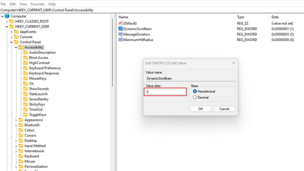This screenshot has width=304, height=171.
Task: Click the DynamicScrollbars DWORD icon
Action: 120,28
